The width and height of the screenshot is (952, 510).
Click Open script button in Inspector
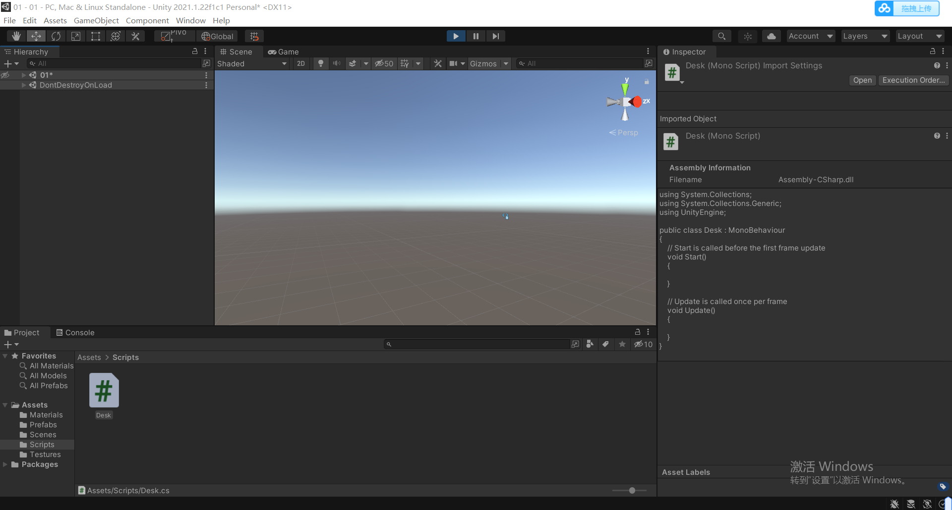click(x=862, y=80)
